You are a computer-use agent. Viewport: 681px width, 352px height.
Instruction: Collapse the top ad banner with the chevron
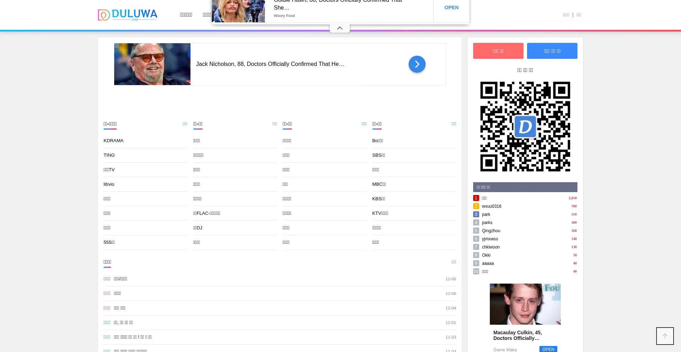pos(339,28)
